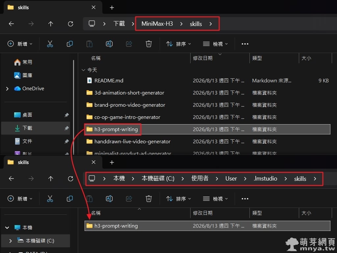Open 圖庫 Gallery in upper sidebar

point(23,75)
